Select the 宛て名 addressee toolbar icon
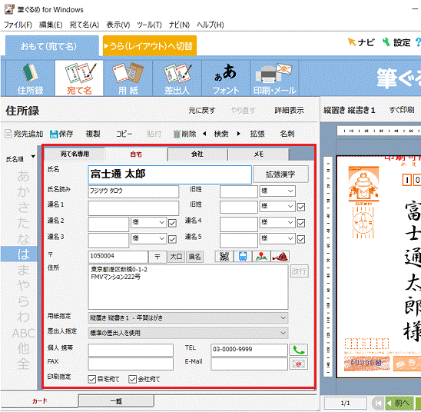 coord(79,78)
